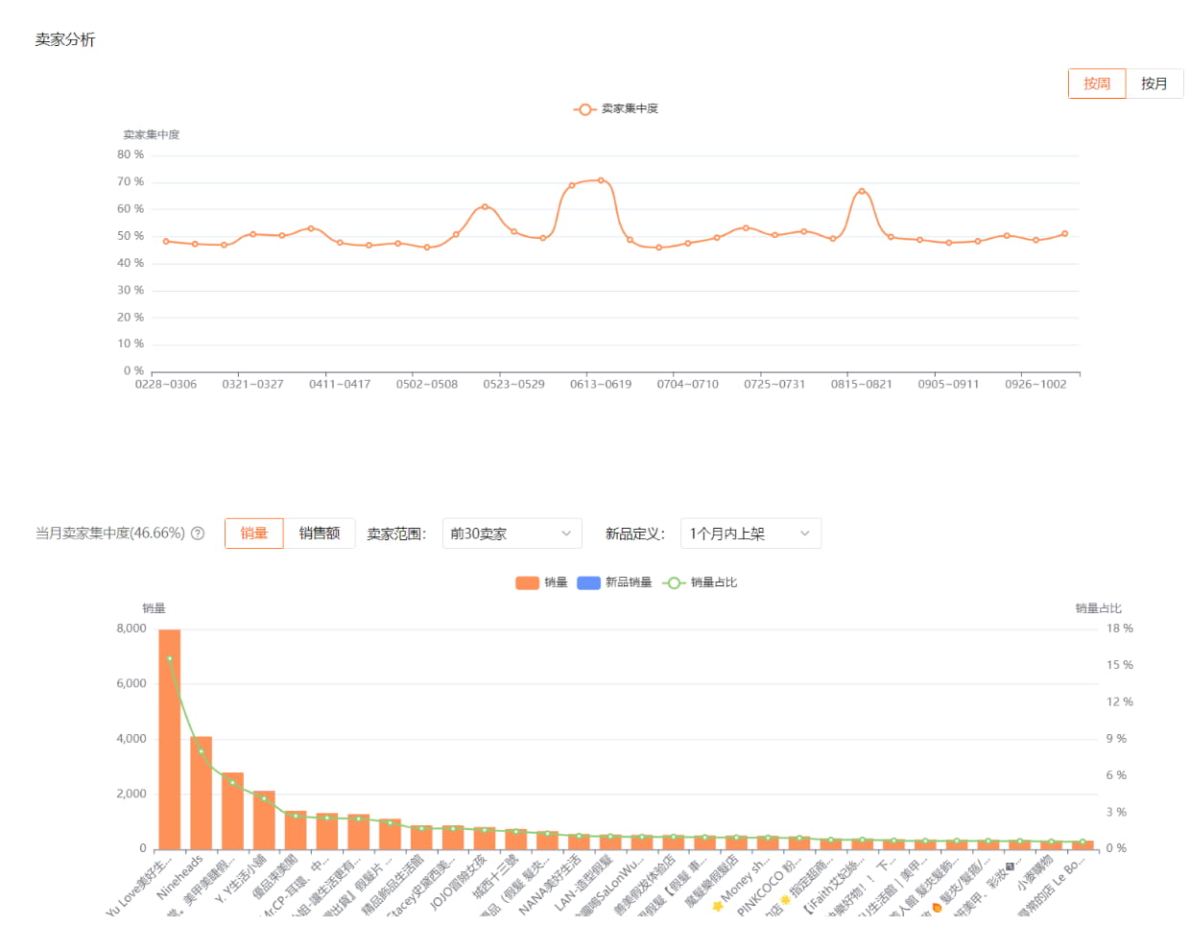Click the help icon beside 当月卖家集中度

click(198, 534)
